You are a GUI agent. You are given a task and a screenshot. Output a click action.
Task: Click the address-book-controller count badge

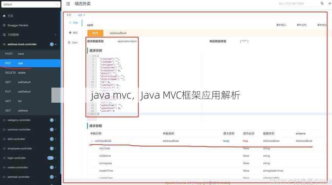(51, 44)
